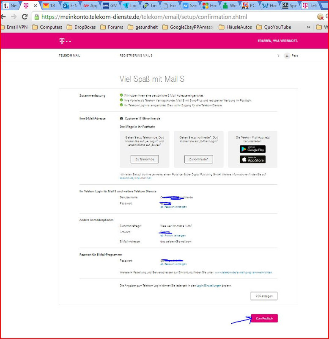329x339 pixels.
Task: Switch to the GMX tab
Action: (x=110, y=6)
